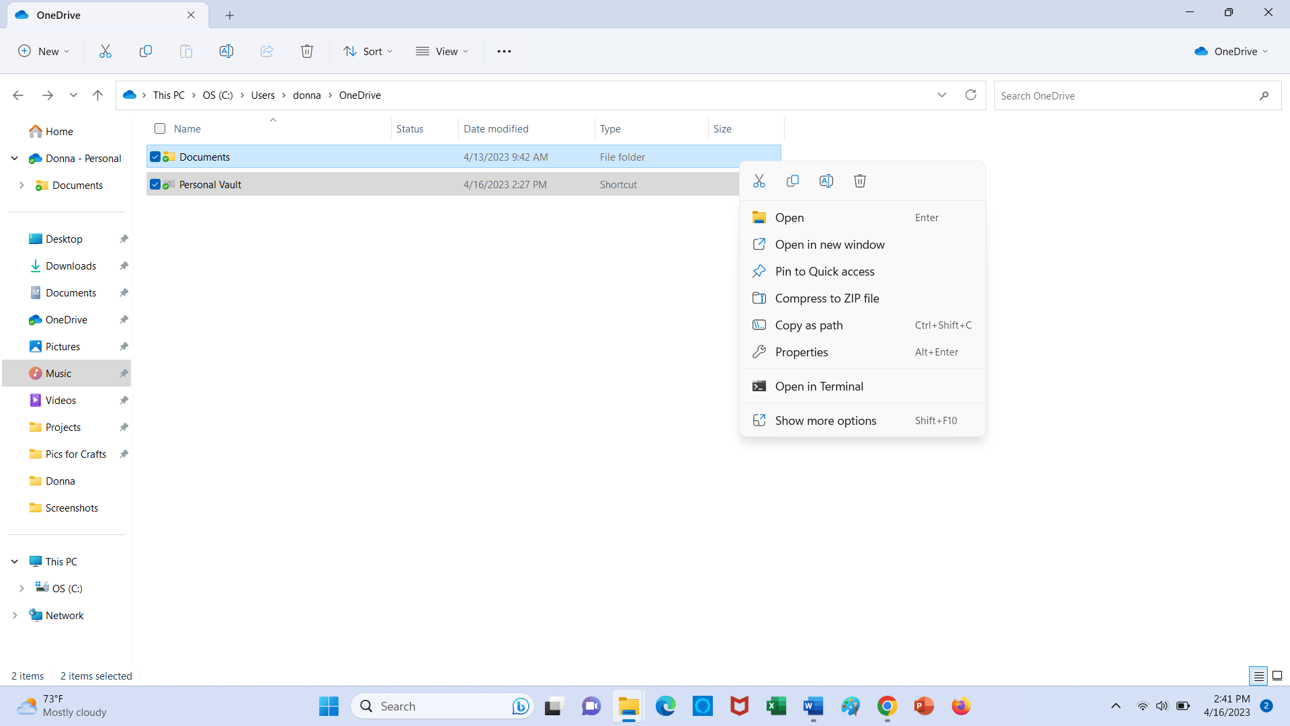Viewport: 1290px width, 726px height.
Task: Open the See more ellipsis menu
Action: (x=504, y=51)
